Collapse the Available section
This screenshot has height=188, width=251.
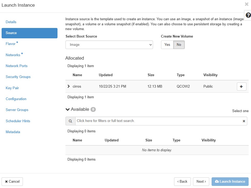click(x=68, y=109)
